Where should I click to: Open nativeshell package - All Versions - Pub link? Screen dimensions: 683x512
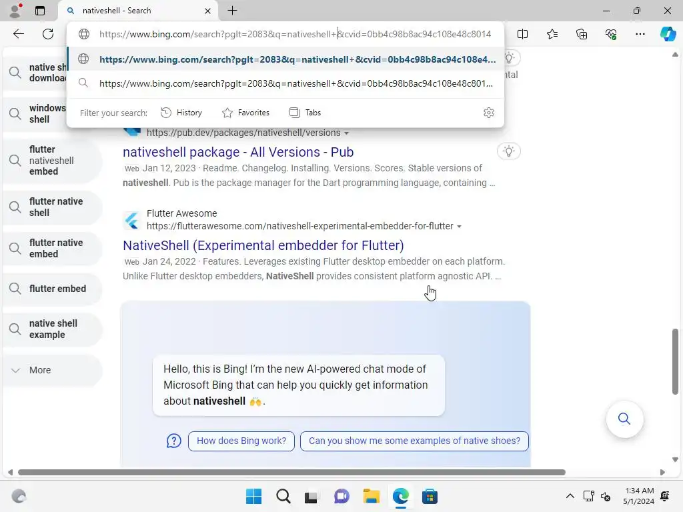pyautogui.click(x=238, y=152)
